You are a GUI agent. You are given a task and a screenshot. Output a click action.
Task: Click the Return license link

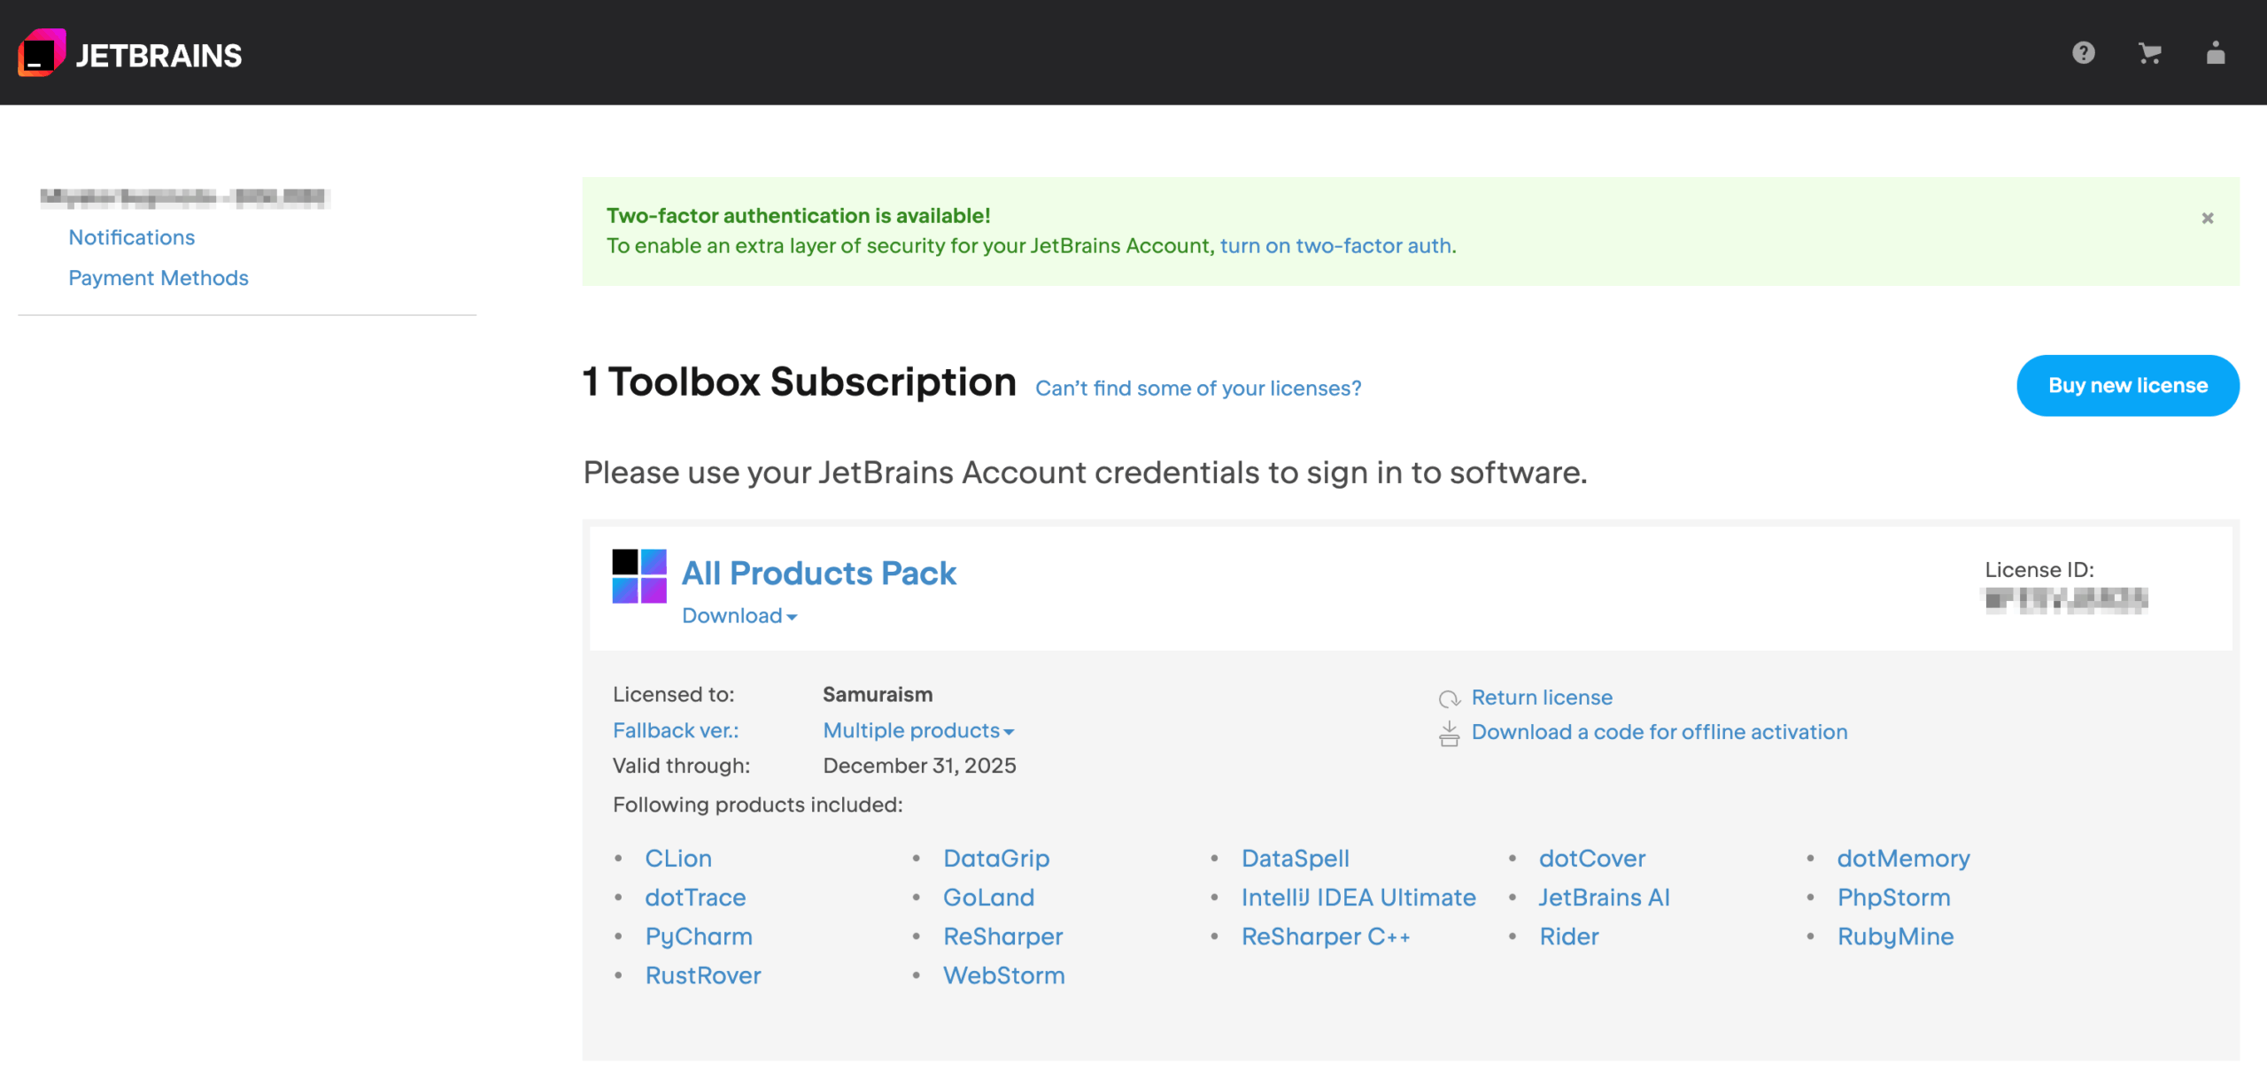(x=1542, y=697)
